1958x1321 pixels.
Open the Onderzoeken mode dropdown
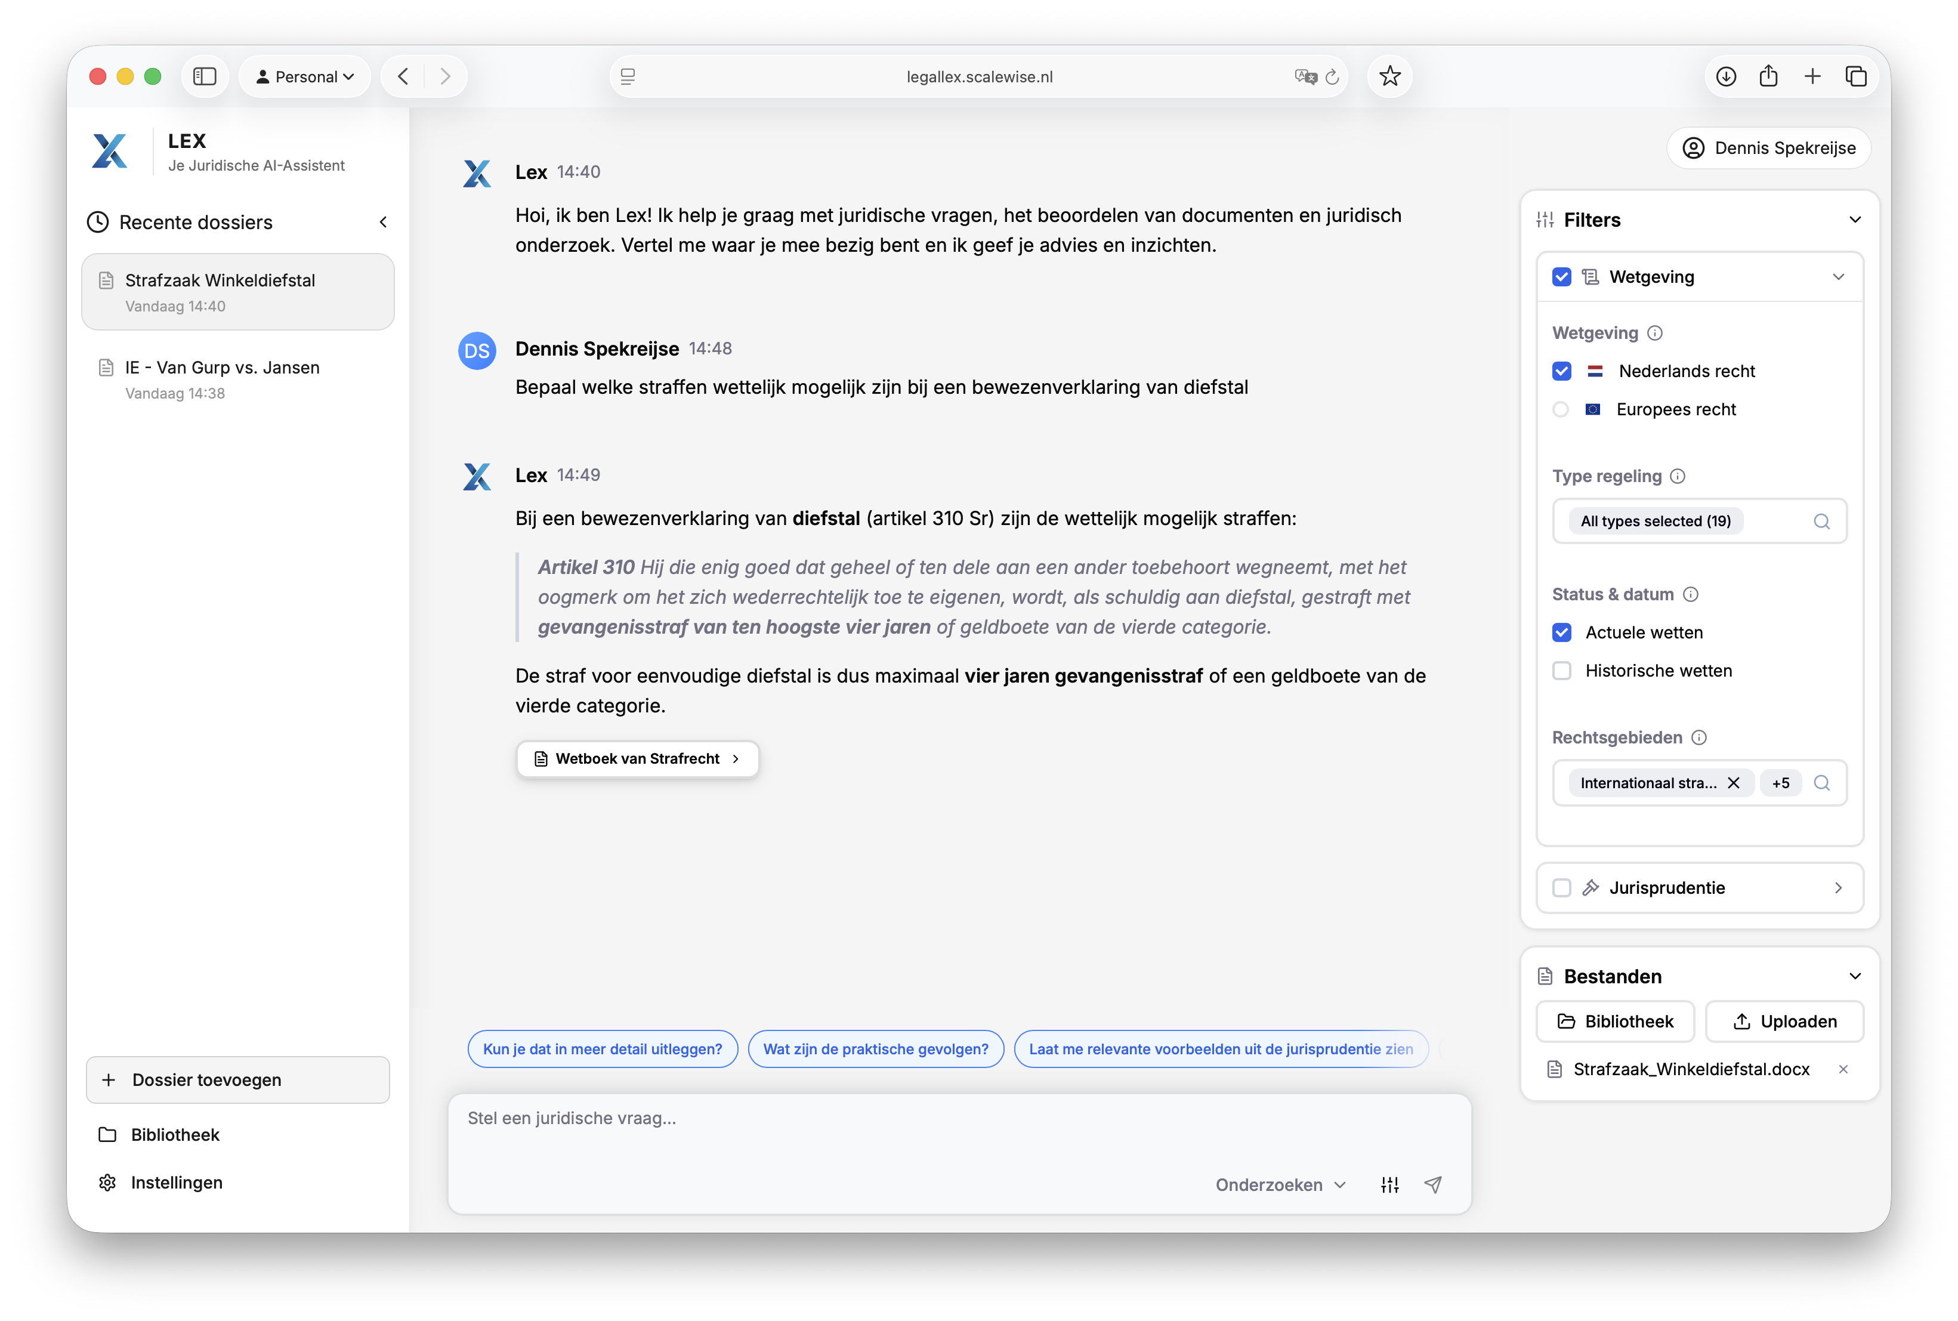tap(1281, 1184)
